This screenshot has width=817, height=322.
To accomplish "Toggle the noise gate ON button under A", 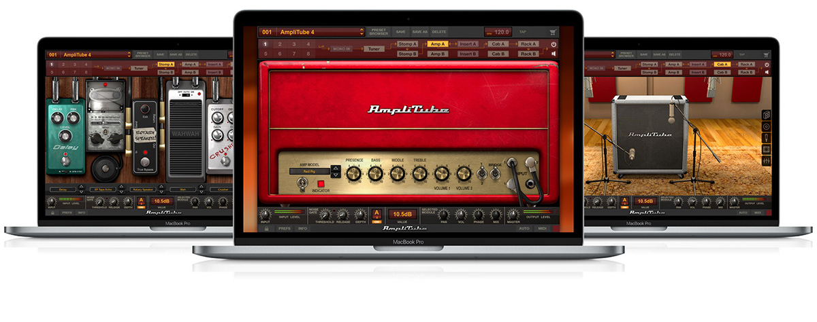I will (376, 222).
